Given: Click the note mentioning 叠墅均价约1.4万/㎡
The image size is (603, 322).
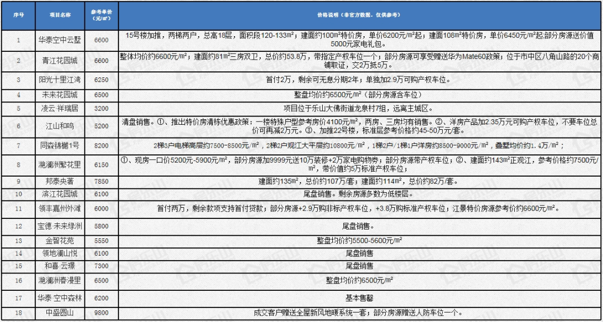Looking at the screenshot, I should pos(359,146).
